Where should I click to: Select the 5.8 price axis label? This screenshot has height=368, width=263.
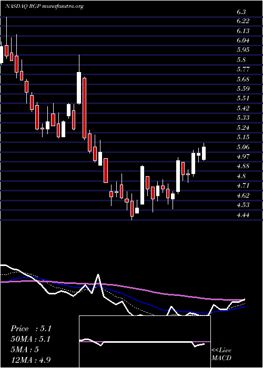[x=241, y=59]
